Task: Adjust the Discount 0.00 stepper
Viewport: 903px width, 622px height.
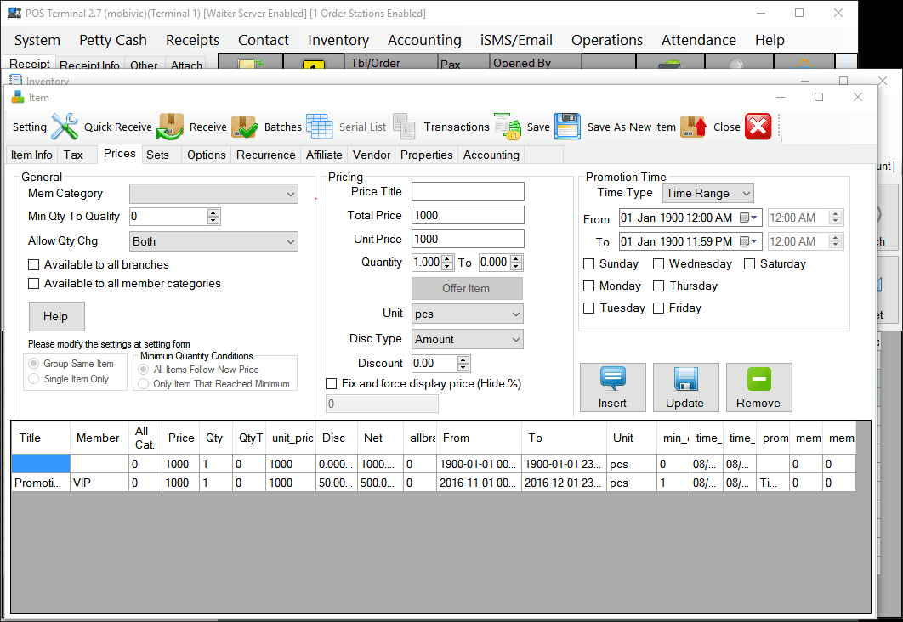Action: coord(463,364)
